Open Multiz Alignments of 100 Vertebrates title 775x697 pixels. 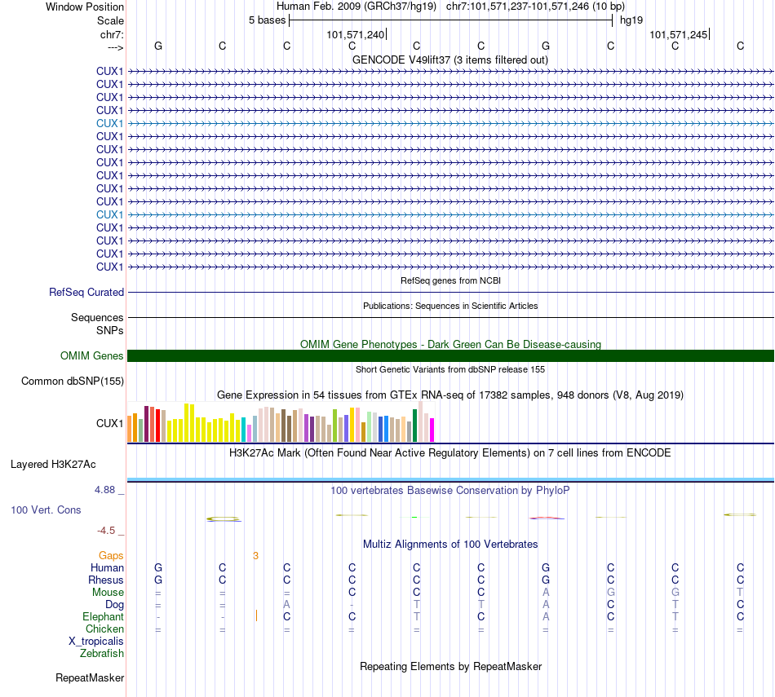[x=450, y=545]
